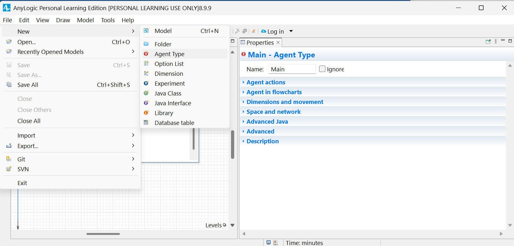Open the Import submenu

pyautogui.click(x=71, y=135)
